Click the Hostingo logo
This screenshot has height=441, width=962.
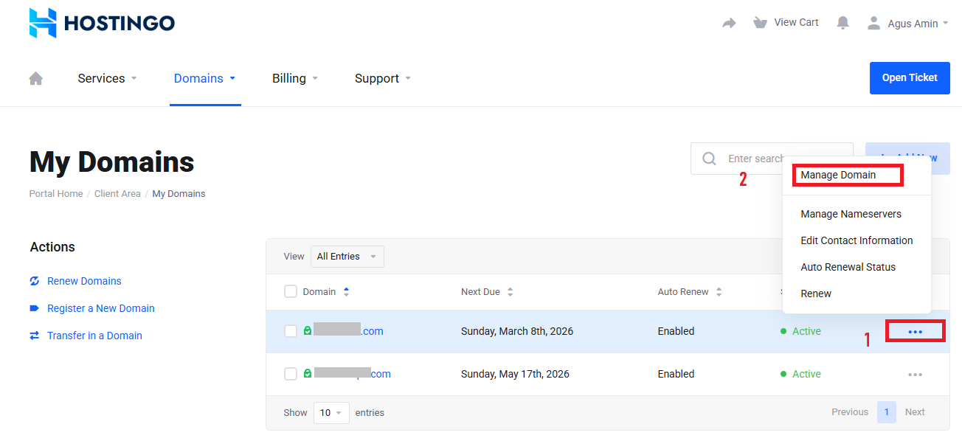[102, 23]
